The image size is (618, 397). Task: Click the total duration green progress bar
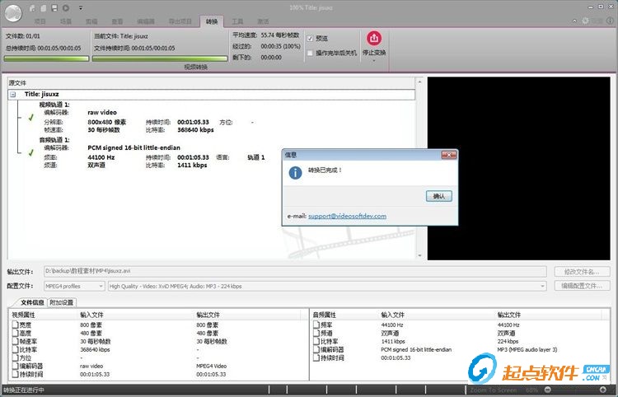point(46,58)
